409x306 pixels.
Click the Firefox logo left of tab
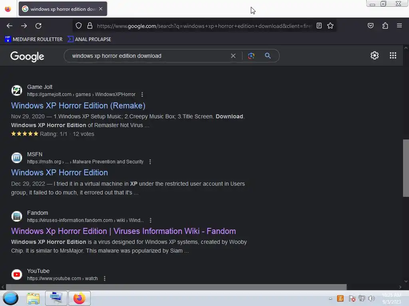(x=8, y=9)
